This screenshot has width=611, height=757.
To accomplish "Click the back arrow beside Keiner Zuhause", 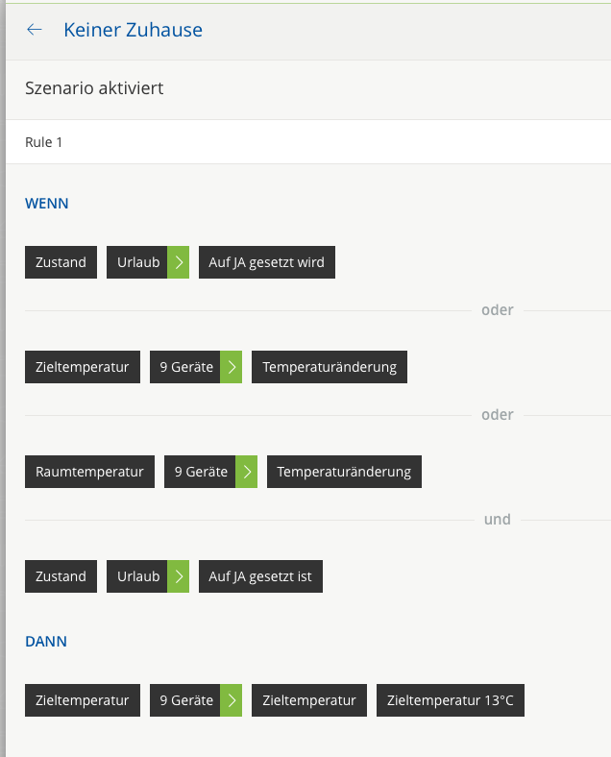I will (x=35, y=30).
